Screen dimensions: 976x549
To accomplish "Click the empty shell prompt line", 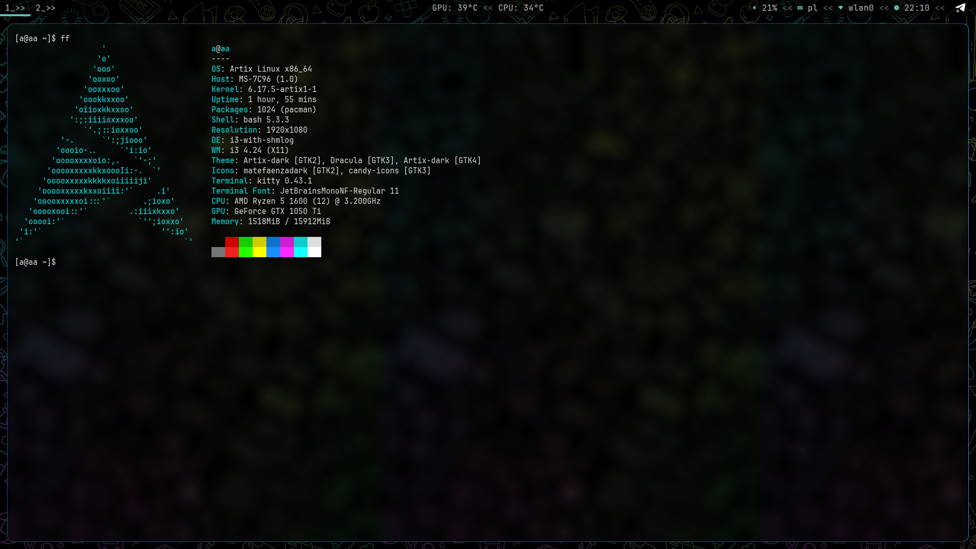I will [x=36, y=262].
